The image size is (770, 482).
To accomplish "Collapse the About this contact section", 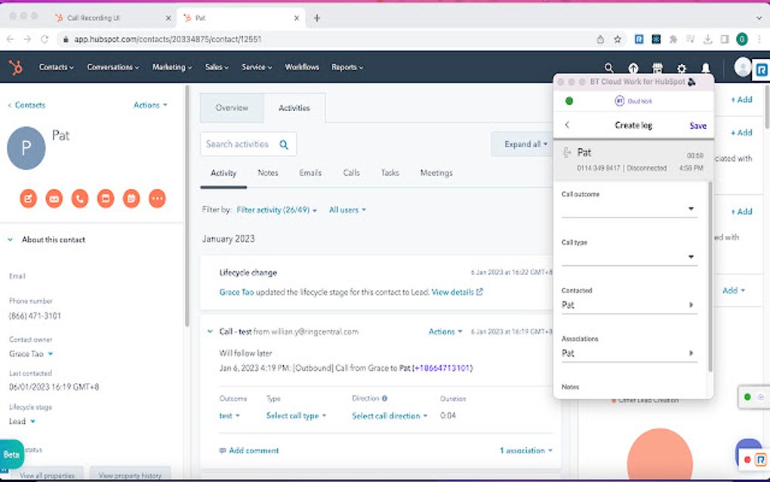I will (11, 239).
